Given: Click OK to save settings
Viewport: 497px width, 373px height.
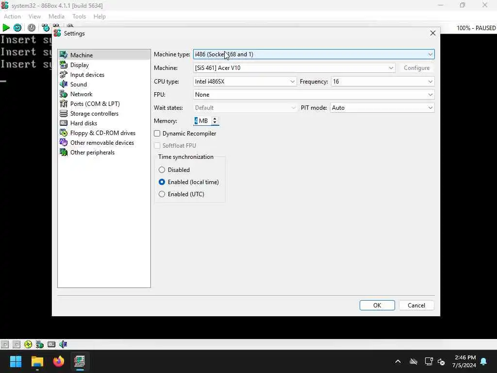Looking at the screenshot, I should coord(377,305).
